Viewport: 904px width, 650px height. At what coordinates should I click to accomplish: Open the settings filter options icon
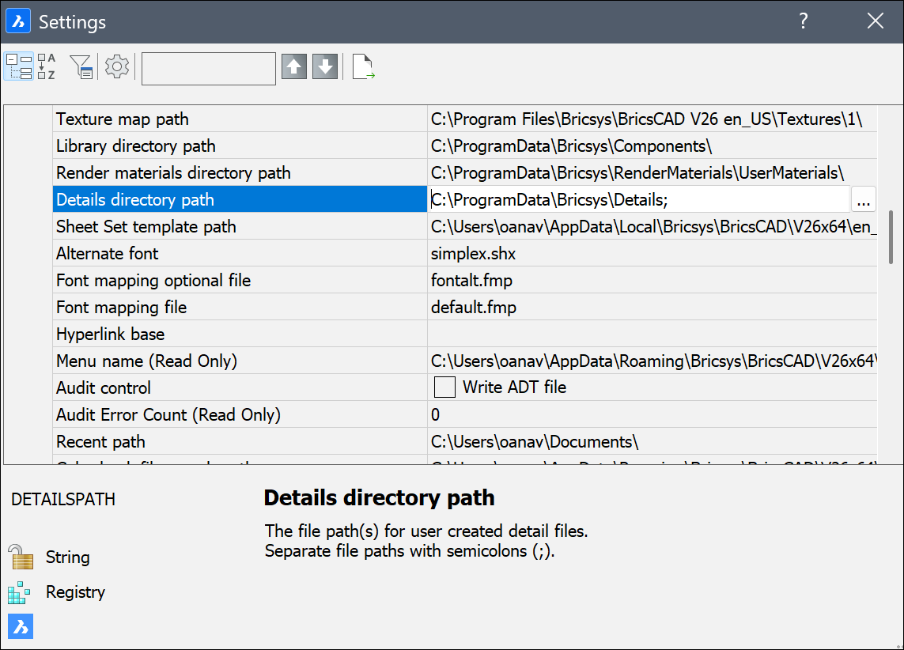coord(81,67)
